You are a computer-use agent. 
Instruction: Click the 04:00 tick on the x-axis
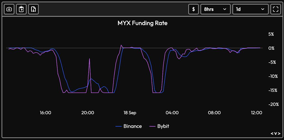172,113
